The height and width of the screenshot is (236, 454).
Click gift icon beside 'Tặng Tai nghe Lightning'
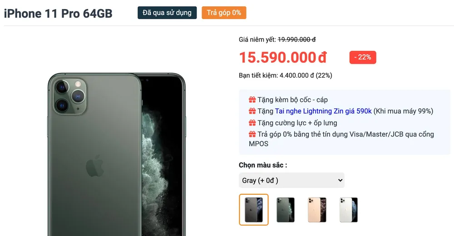(x=252, y=111)
